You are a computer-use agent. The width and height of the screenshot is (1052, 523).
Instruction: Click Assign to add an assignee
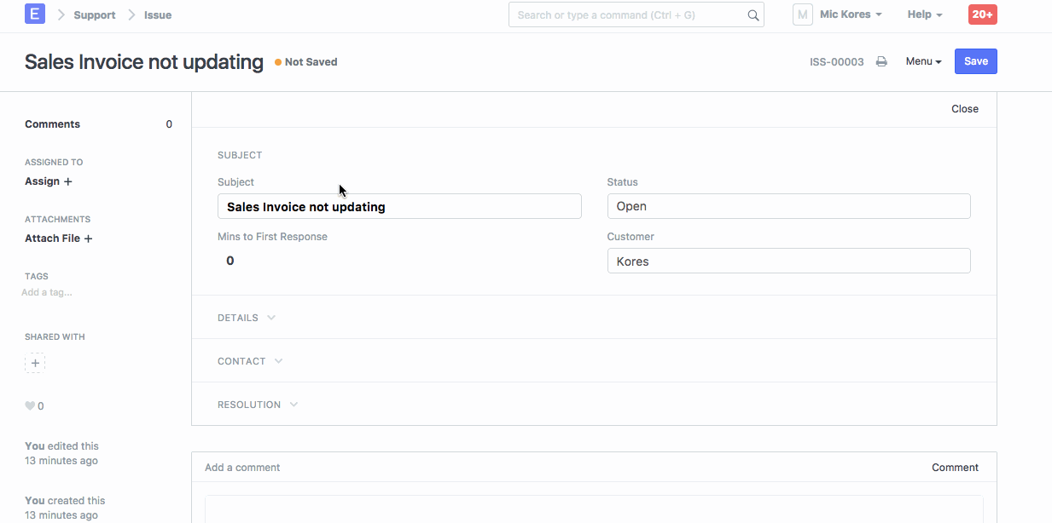tap(49, 181)
